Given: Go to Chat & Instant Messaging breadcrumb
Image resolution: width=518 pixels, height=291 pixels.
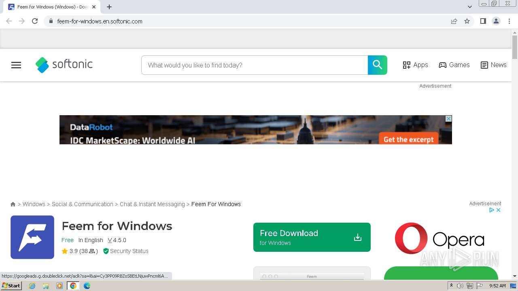Looking at the screenshot, I should coord(152,204).
